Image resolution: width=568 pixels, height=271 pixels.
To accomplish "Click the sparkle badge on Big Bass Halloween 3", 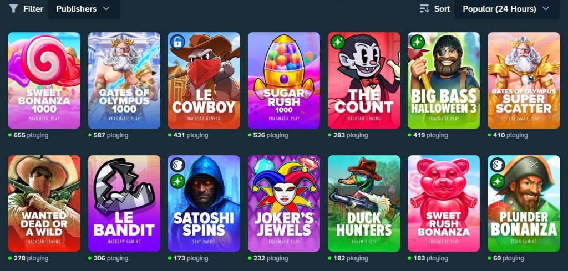I will (417, 42).
